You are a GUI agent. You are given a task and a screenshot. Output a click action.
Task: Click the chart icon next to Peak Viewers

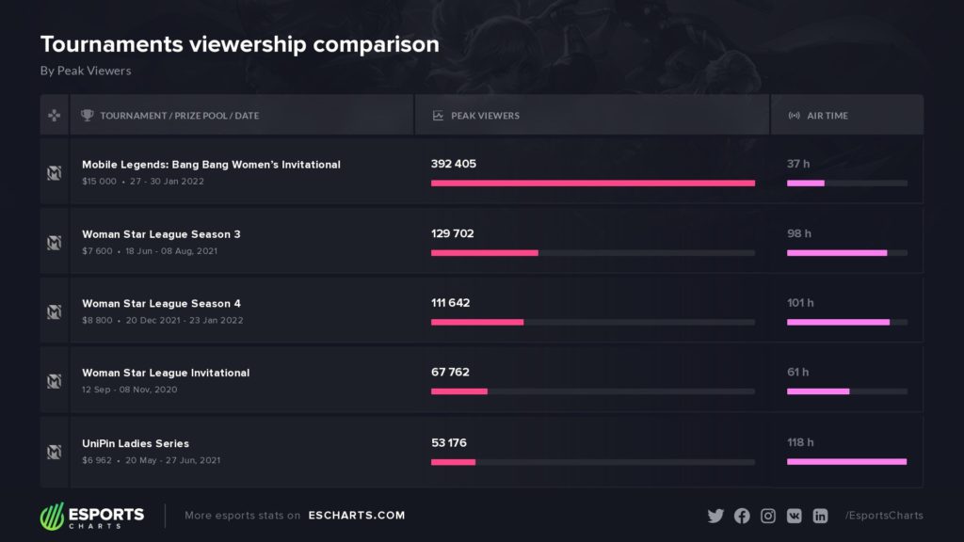coord(438,116)
